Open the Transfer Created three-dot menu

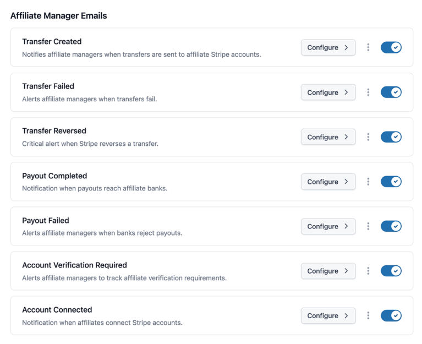pos(368,47)
